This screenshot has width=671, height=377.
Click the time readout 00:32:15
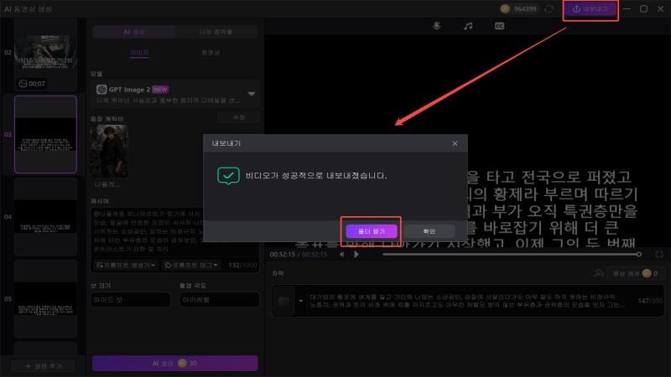[x=282, y=255]
